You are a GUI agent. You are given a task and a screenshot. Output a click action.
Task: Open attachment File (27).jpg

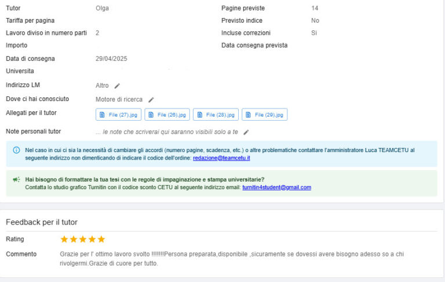click(118, 115)
